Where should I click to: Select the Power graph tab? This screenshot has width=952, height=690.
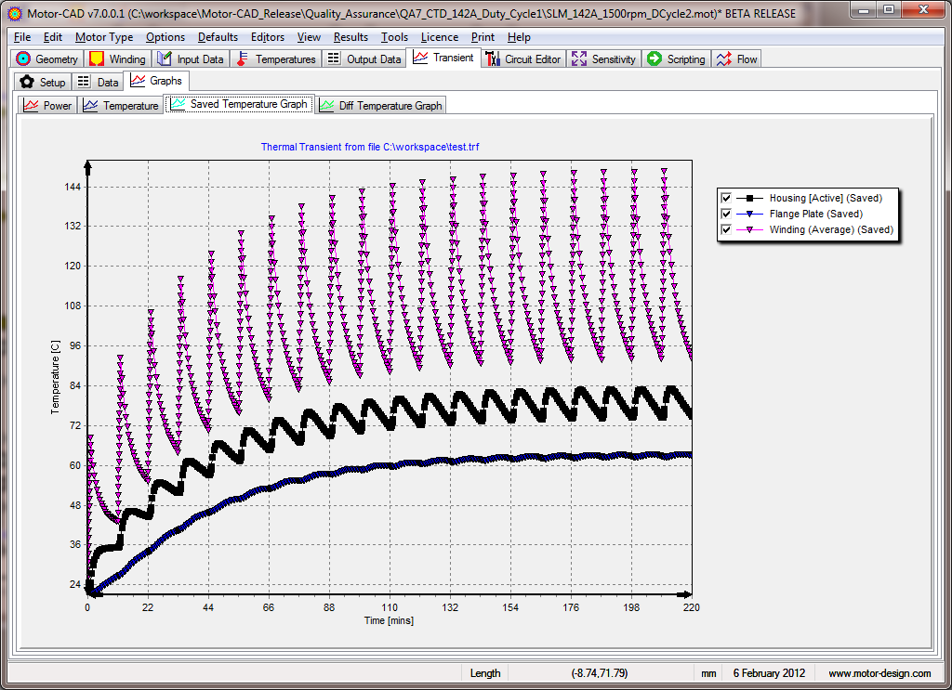coord(47,105)
